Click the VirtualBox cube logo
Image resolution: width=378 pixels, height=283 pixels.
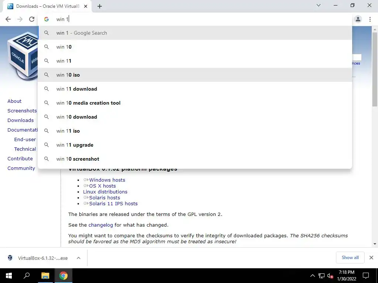23,56
